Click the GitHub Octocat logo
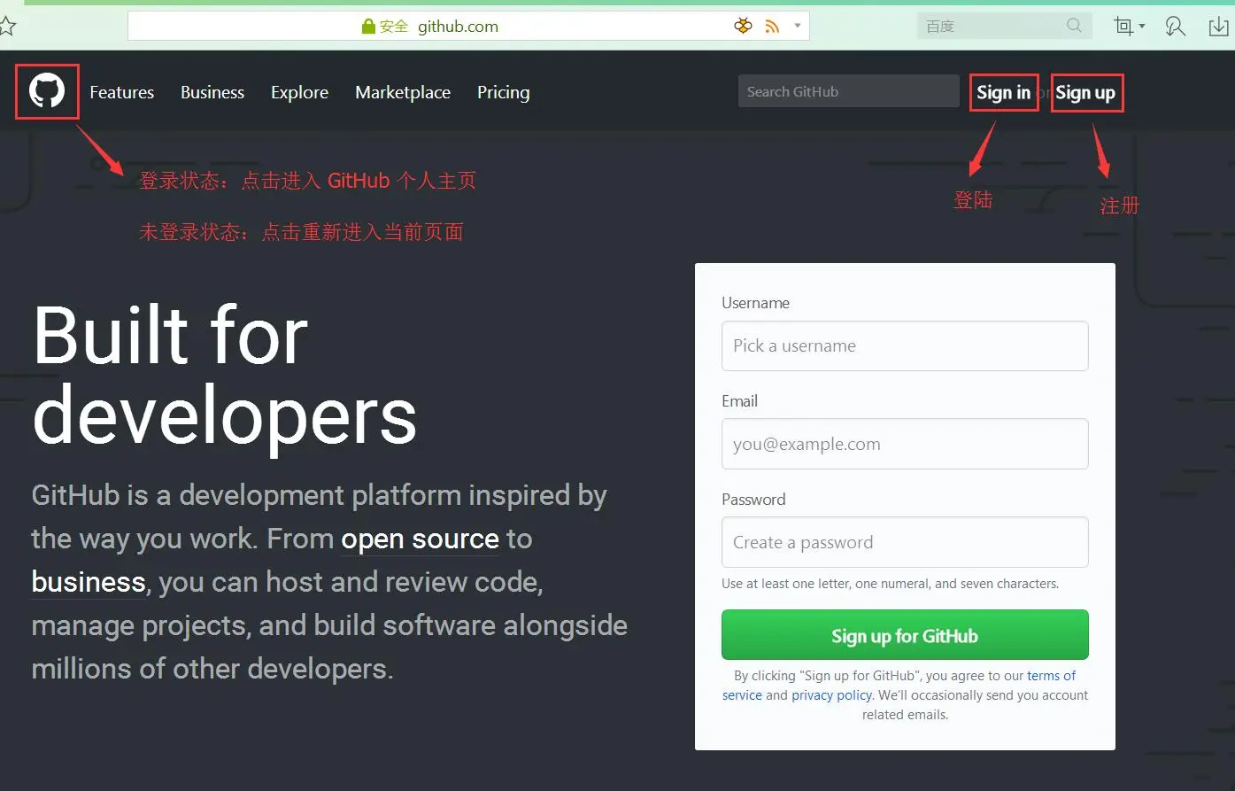 [47, 91]
